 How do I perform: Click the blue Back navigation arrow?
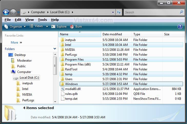point(6,12)
